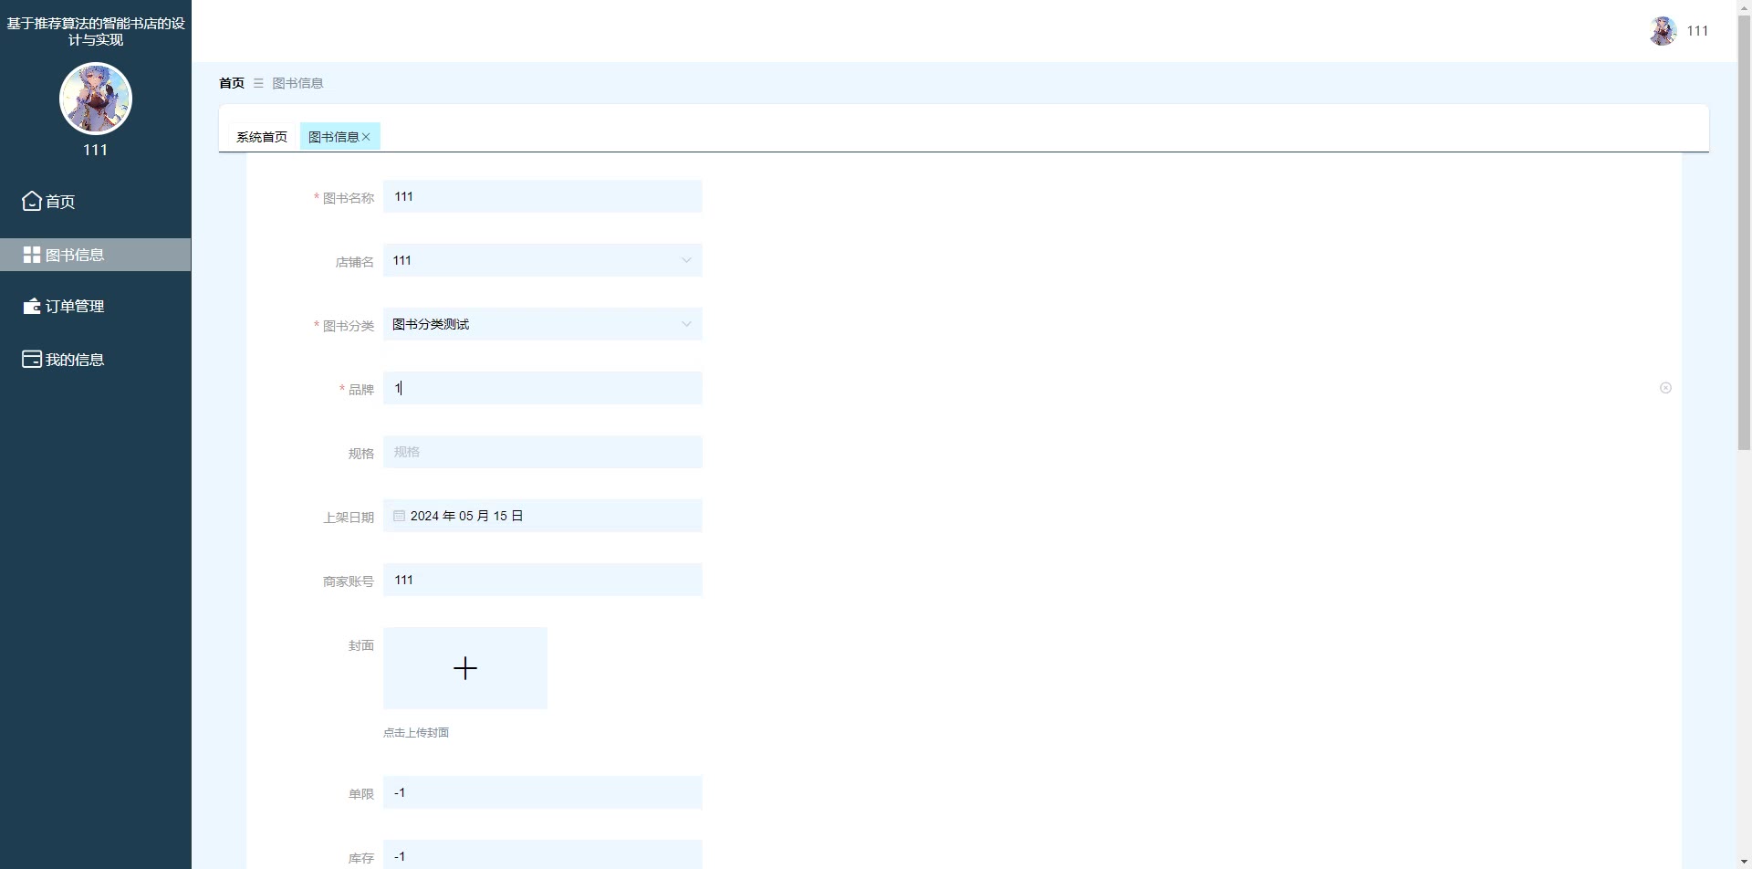Click the 图书信息 breadcrumb text
1752x869 pixels.
pyautogui.click(x=297, y=83)
